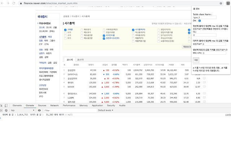Uncheck the 외국인비율 checkbox
231x144 pixels.
pyautogui.click(x=104, y=36)
